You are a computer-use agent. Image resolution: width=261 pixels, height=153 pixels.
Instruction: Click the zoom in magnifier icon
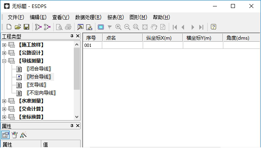coord(118,27)
